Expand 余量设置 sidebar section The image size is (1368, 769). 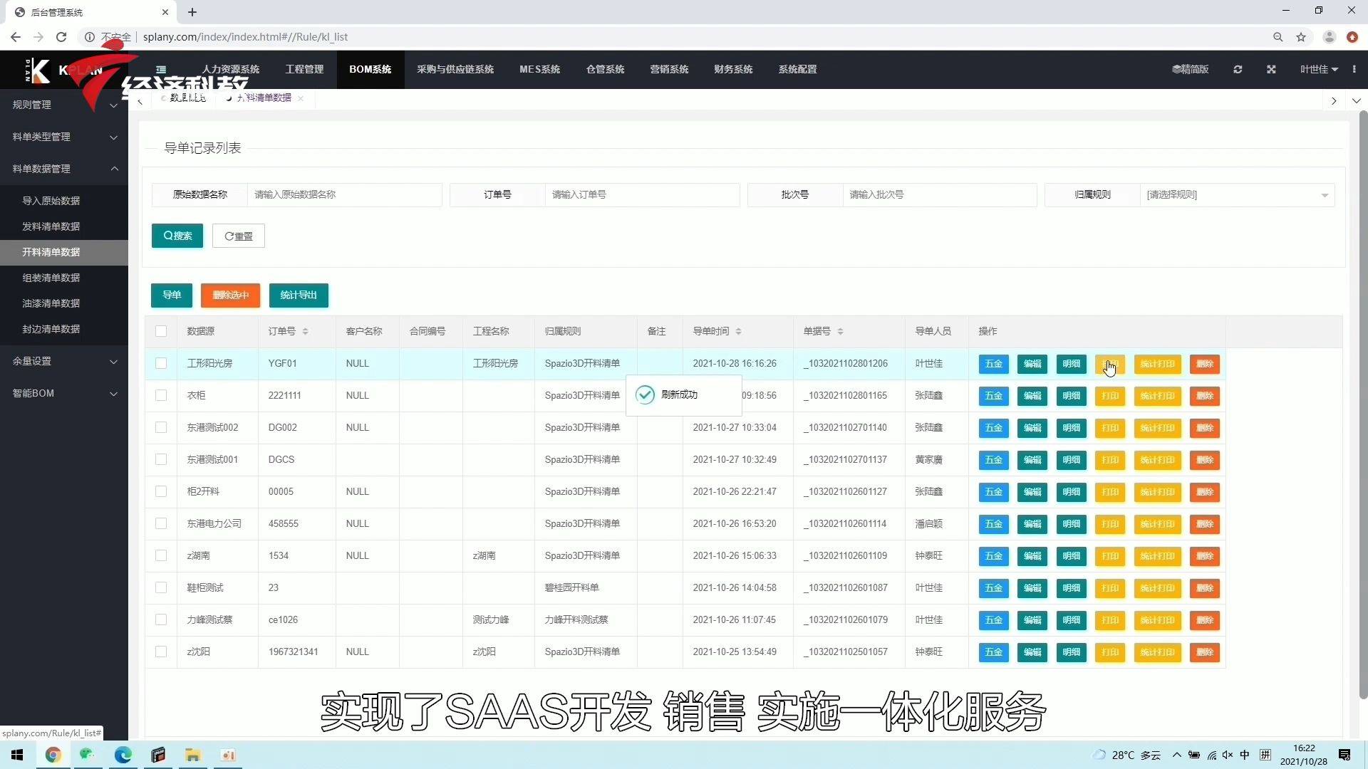[64, 361]
